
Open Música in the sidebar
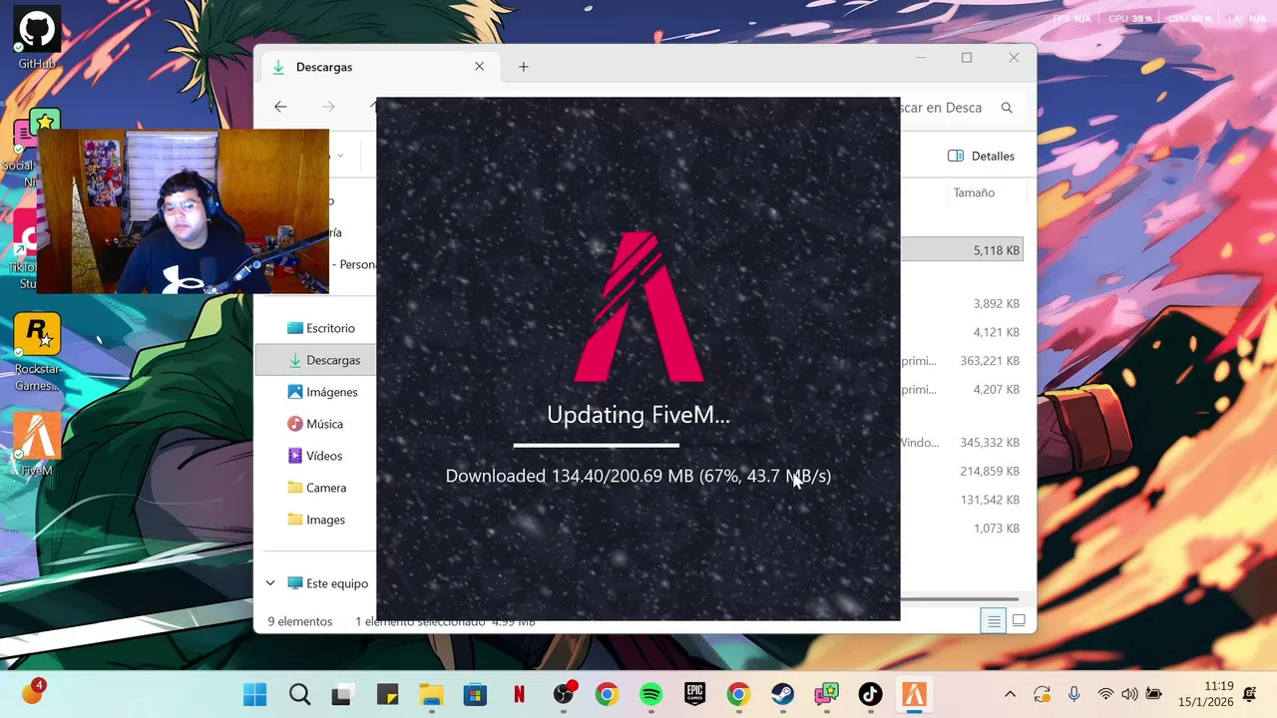point(315,424)
